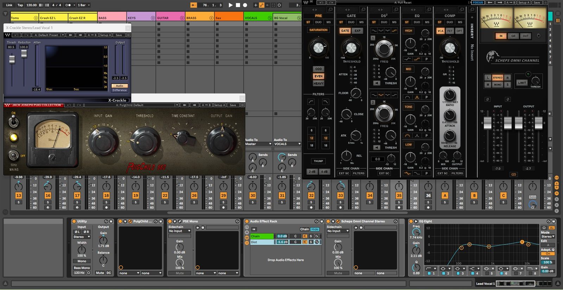Open BG Vocal Audio To VOCALS dropdown
Viewport: 563px width, 290px height.
[x=287, y=144]
